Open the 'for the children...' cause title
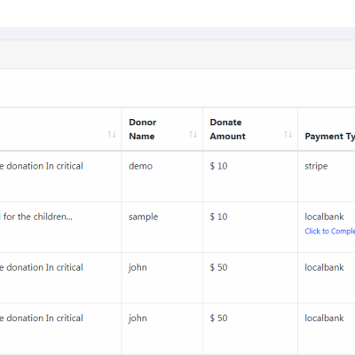Viewport: 355px width, 355px height. point(38,217)
